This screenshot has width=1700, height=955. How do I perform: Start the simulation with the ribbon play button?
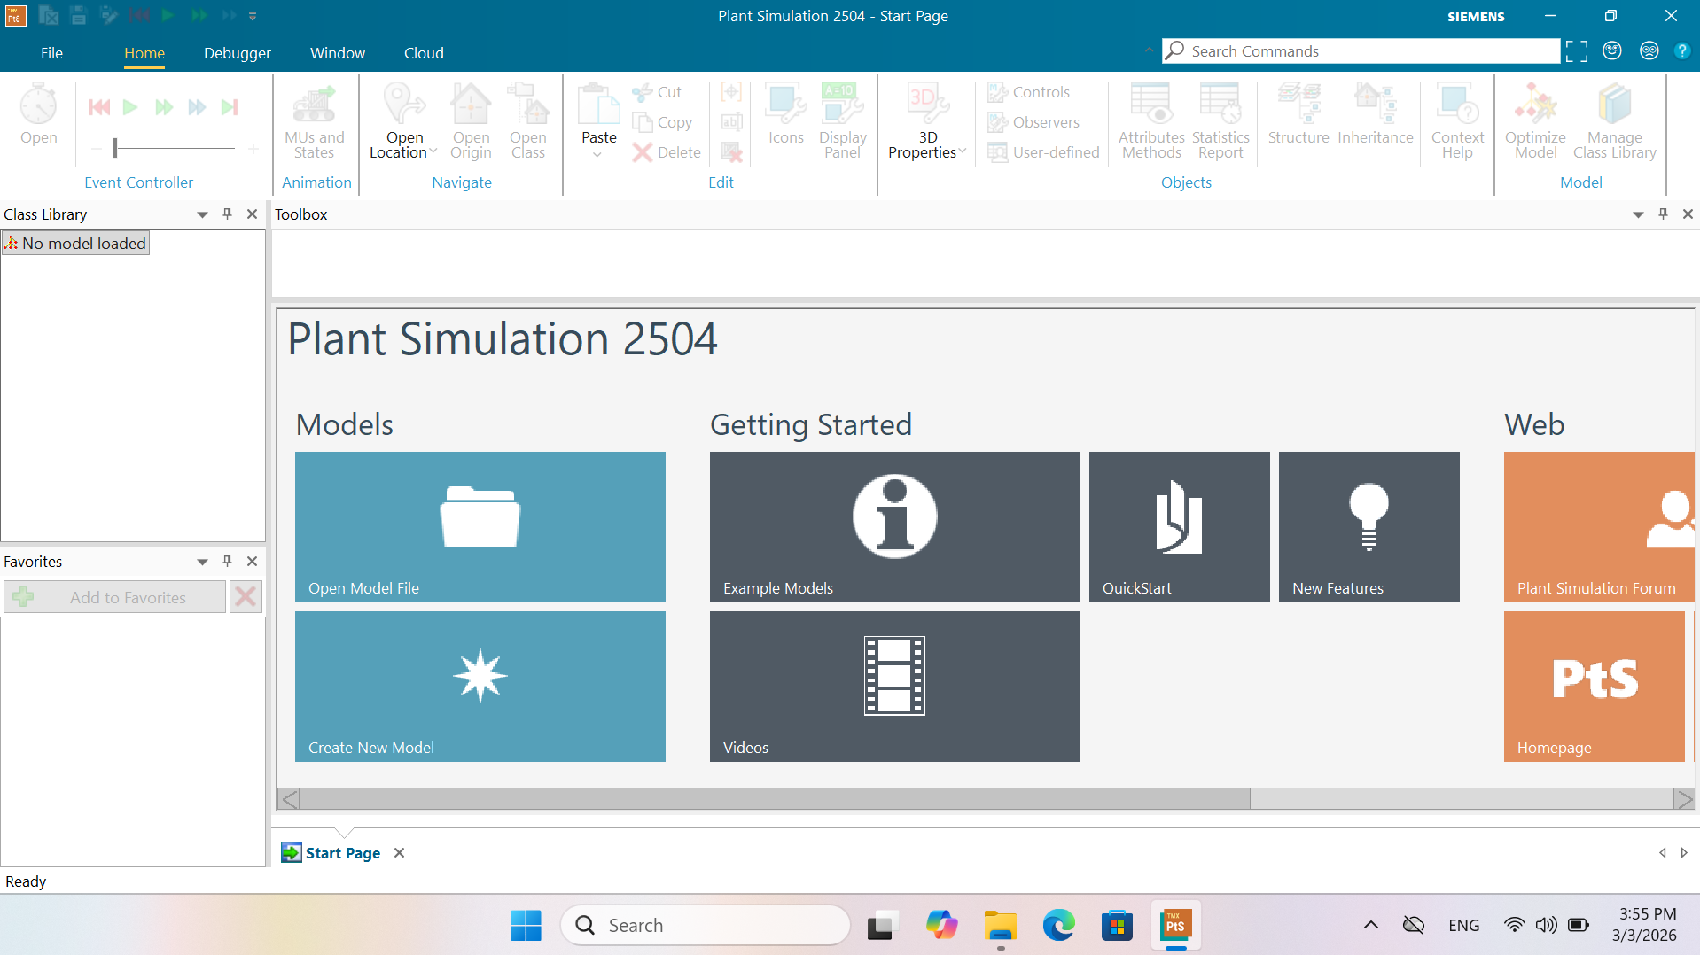(x=130, y=107)
